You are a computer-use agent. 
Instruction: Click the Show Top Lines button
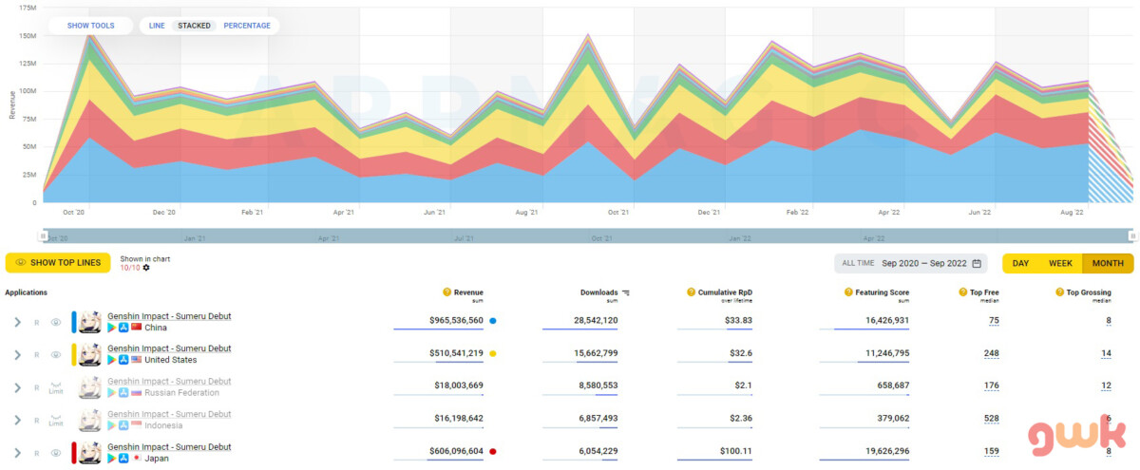58,263
